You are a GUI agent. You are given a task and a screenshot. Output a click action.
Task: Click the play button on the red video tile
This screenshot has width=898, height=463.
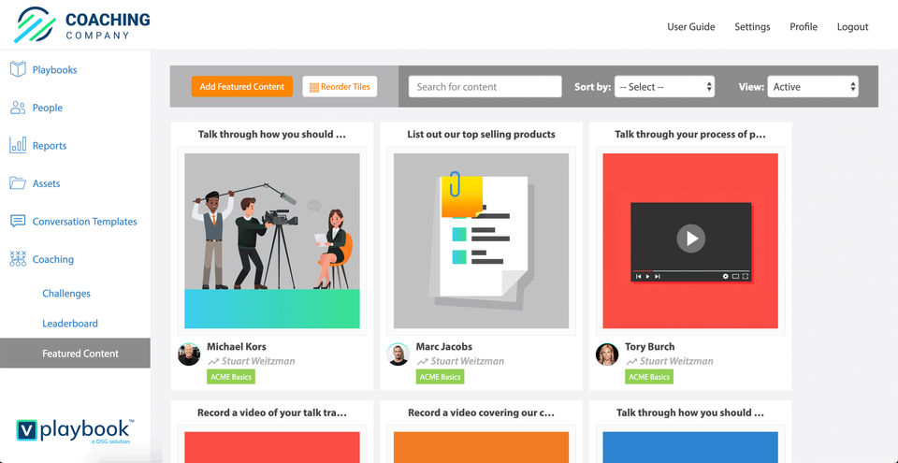[x=690, y=239]
